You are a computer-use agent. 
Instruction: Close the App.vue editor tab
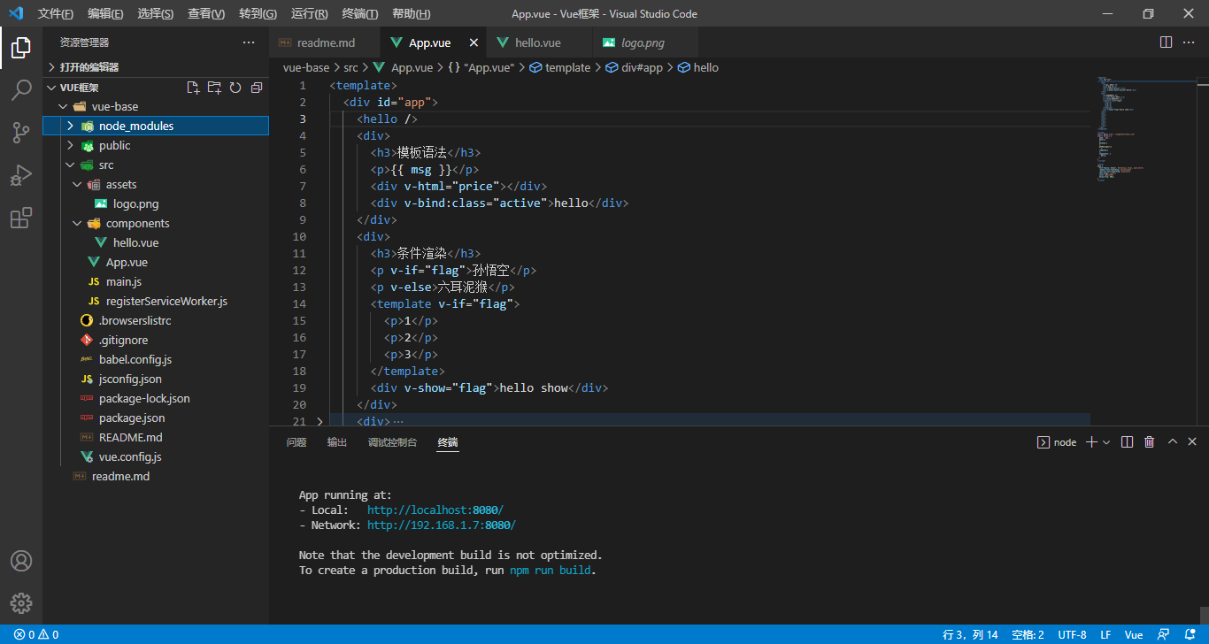(x=474, y=42)
